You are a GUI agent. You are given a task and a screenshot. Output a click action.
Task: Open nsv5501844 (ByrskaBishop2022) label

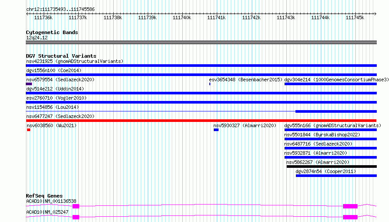click(322, 135)
